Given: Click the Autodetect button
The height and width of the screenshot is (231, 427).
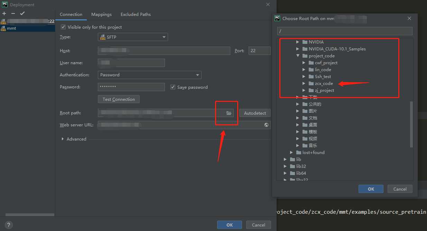Looking at the screenshot, I should click(255, 113).
